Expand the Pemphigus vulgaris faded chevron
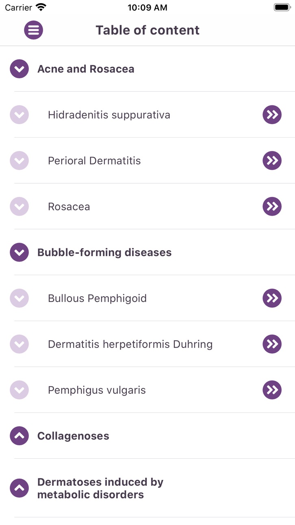This screenshot has width=295, height=525. pyautogui.click(x=19, y=390)
